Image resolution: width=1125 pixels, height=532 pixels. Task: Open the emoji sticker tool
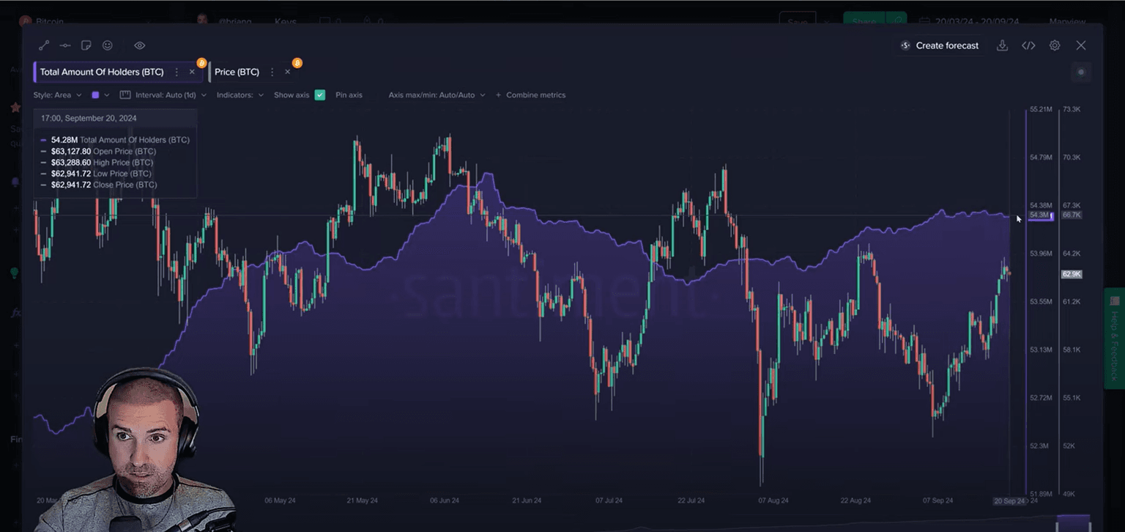107,45
